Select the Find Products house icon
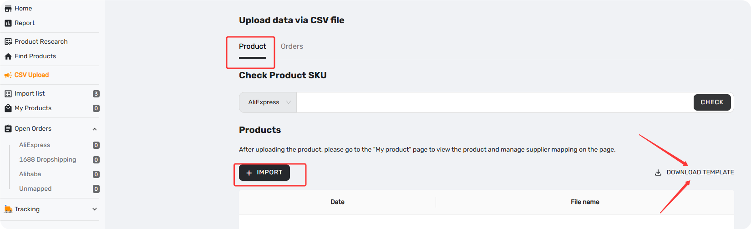 click(8, 56)
